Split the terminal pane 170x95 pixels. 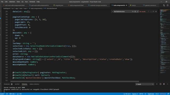tap(160, 84)
